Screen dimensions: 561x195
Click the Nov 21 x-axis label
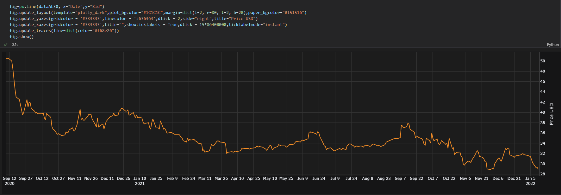pyautogui.click(x=482, y=179)
